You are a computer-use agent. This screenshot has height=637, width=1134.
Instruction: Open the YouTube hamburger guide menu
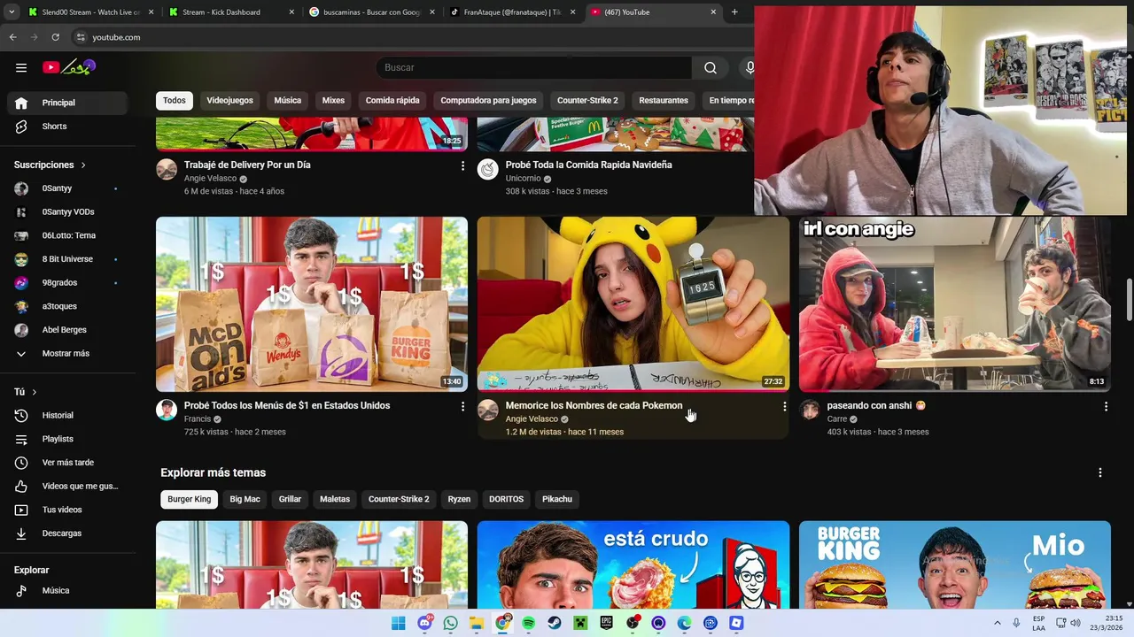(x=21, y=67)
